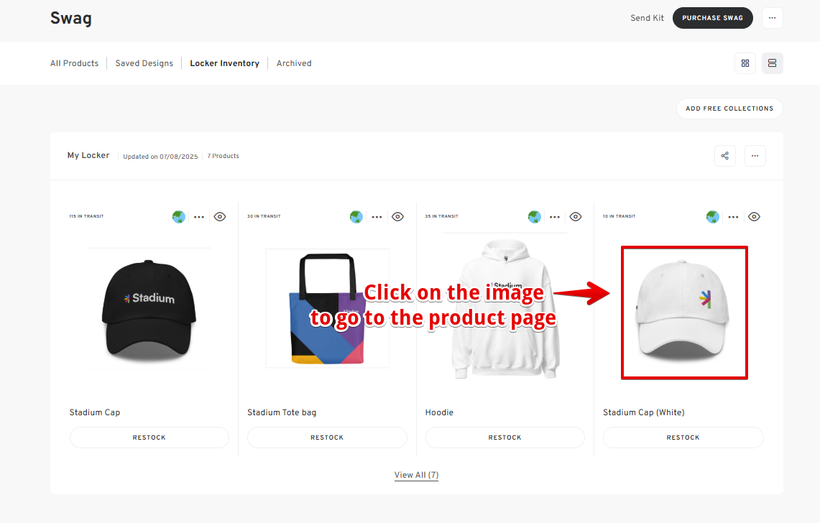This screenshot has height=523, width=820.
Task: Click the 7 Products count text
Action: (224, 156)
